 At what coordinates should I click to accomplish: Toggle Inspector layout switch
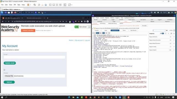[162, 34]
